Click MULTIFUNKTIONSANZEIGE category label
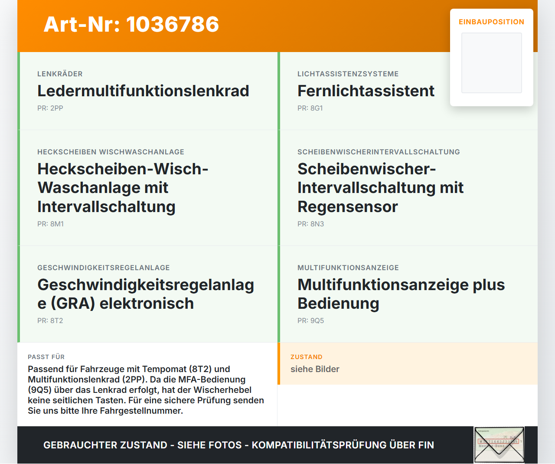Image resolution: width=555 pixels, height=464 pixels. (348, 268)
